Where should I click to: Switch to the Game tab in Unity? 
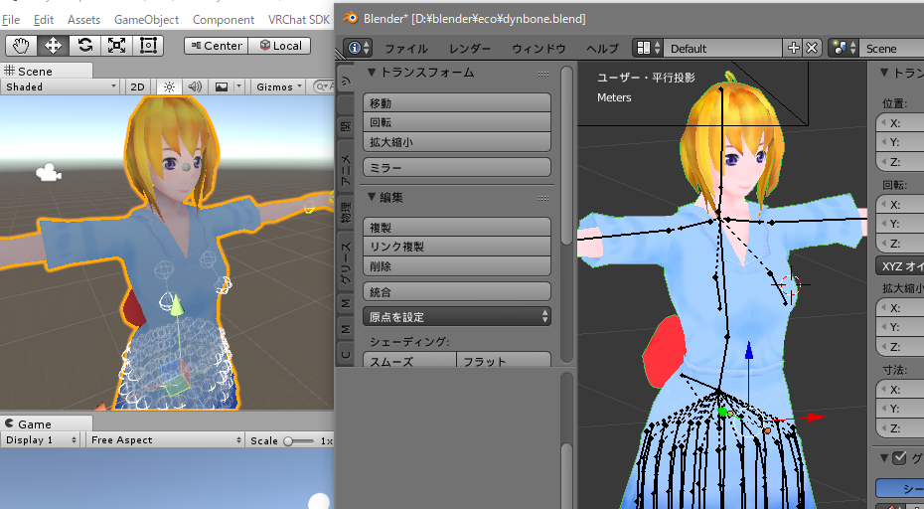pos(46,424)
